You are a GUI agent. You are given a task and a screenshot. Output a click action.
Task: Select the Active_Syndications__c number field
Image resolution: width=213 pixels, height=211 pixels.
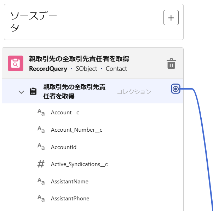pyautogui.click(x=93, y=164)
